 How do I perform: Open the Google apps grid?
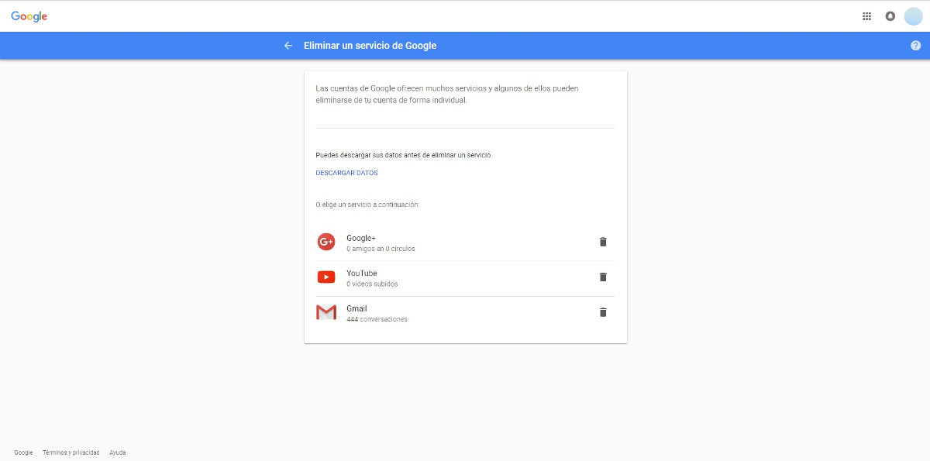(867, 16)
